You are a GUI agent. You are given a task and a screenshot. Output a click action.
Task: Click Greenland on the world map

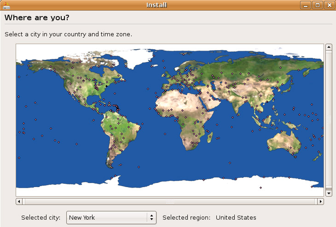pyautogui.click(x=133, y=58)
